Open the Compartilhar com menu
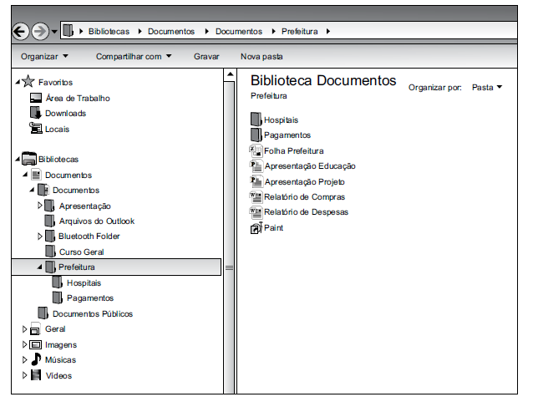The width and height of the screenshot is (533, 402). click(x=133, y=57)
